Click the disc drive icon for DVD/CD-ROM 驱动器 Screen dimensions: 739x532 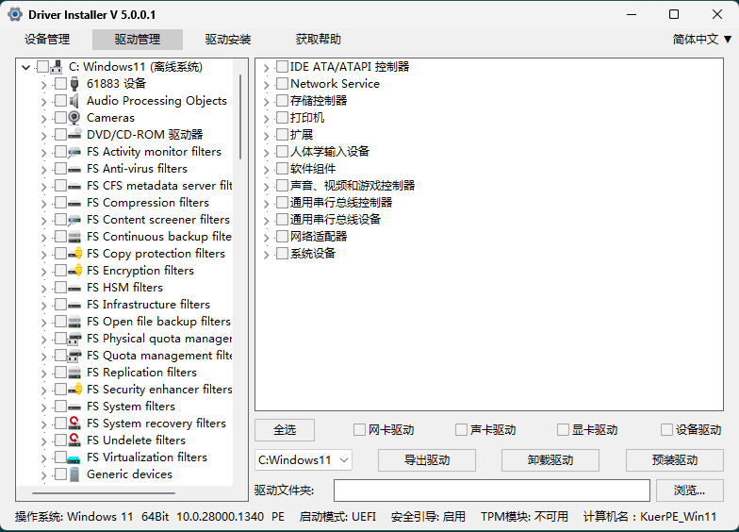click(x=74, y=135)
